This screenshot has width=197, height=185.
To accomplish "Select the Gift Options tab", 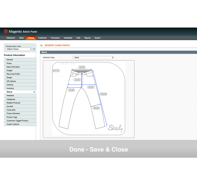I will [x=20, y=81].
